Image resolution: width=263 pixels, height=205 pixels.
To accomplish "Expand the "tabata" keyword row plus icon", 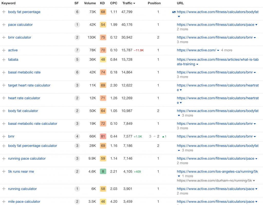I will (x=4, y=59).
